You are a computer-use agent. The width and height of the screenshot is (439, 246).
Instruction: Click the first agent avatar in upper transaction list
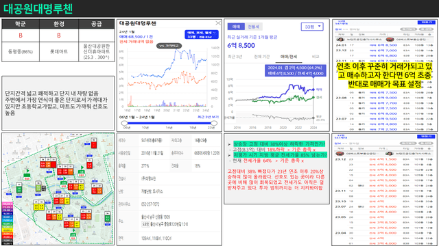(340, 40)
